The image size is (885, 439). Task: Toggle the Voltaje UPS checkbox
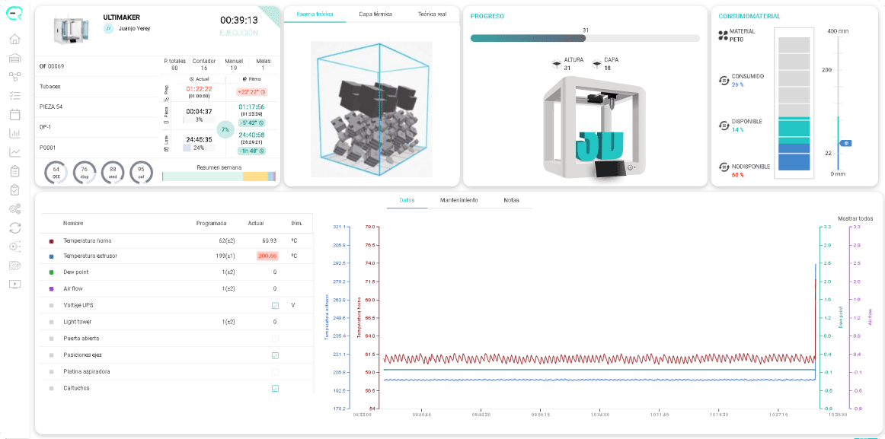(275, 305)
